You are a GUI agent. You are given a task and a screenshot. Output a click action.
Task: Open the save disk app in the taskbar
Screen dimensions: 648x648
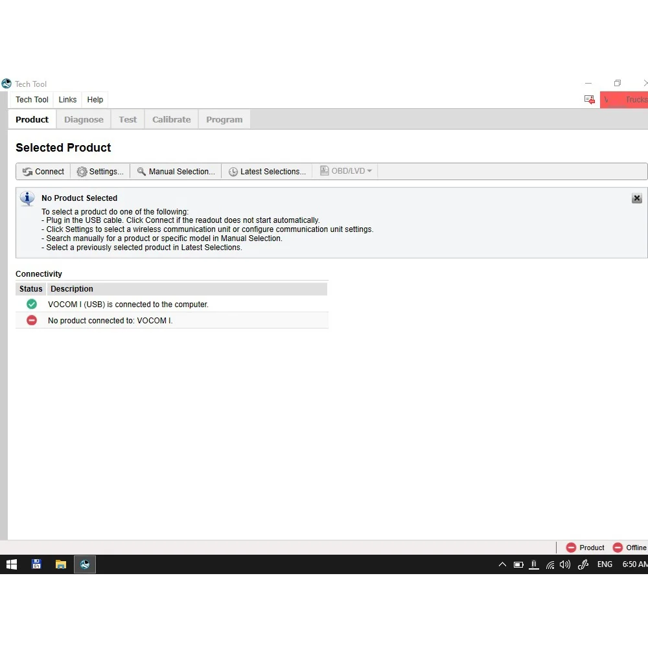click(36, 564)
